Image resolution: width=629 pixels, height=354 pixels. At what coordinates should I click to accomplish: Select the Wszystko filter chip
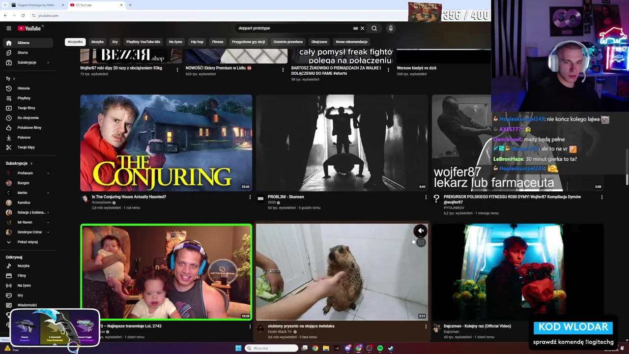click(x=75, y=42)
